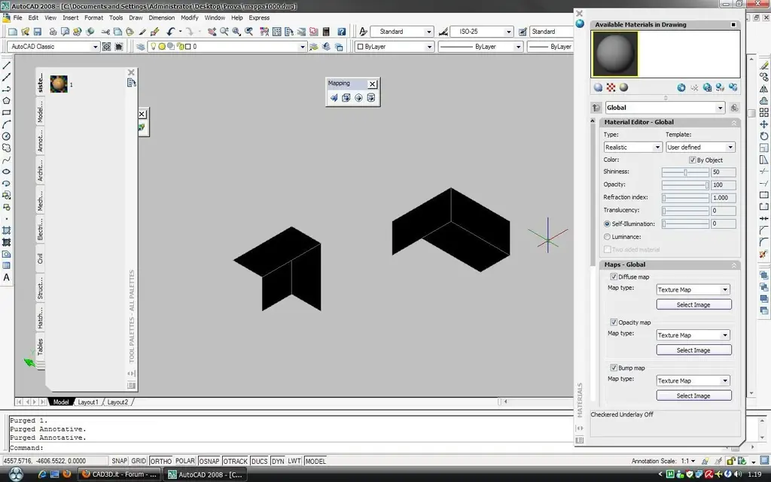Image resolution: width=771 pixels, height=482 pixels.
Task: Select the Multiline Text tool
Action: click(6, 277)
